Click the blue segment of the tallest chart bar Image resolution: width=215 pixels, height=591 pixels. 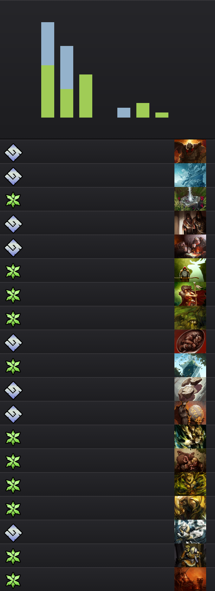point(48,44)
